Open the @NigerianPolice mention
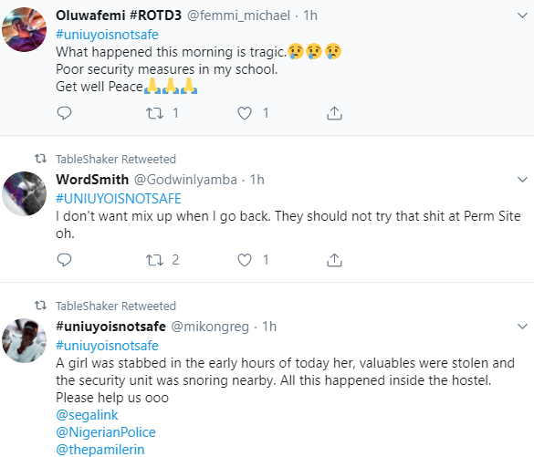The image size is (534, 457). pos(106,432)
